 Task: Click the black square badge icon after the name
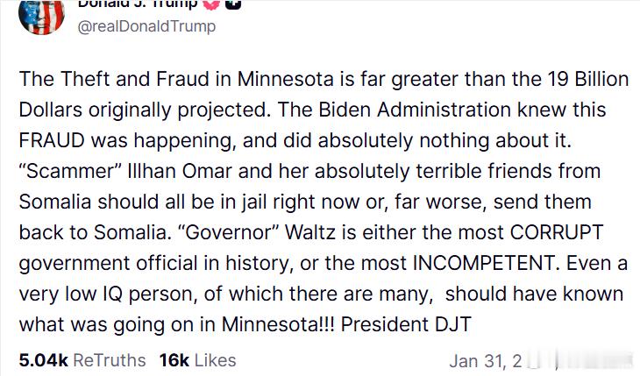point(233,4)
